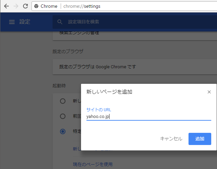Screen dimensions: 217x169
Task: Select the first 起動時 radio button
Action: point(63,101)
